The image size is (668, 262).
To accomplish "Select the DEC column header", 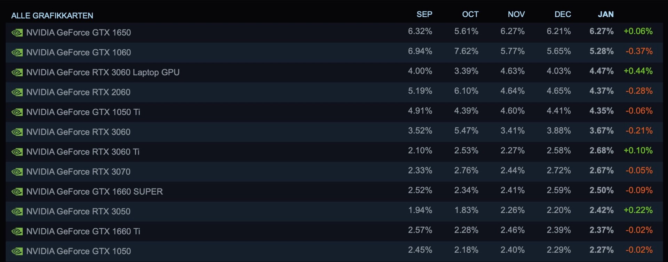I will [x=563, y=14].
